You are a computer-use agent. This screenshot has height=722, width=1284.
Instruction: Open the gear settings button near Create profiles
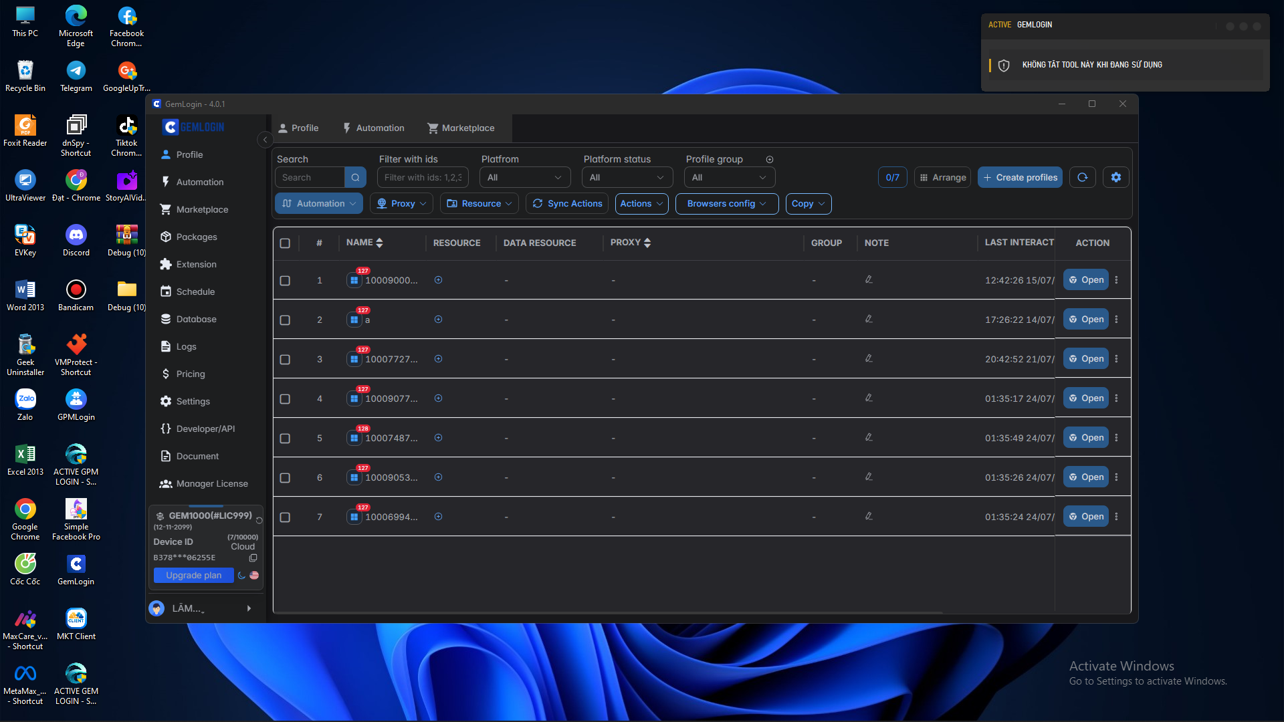point(1115,177)
